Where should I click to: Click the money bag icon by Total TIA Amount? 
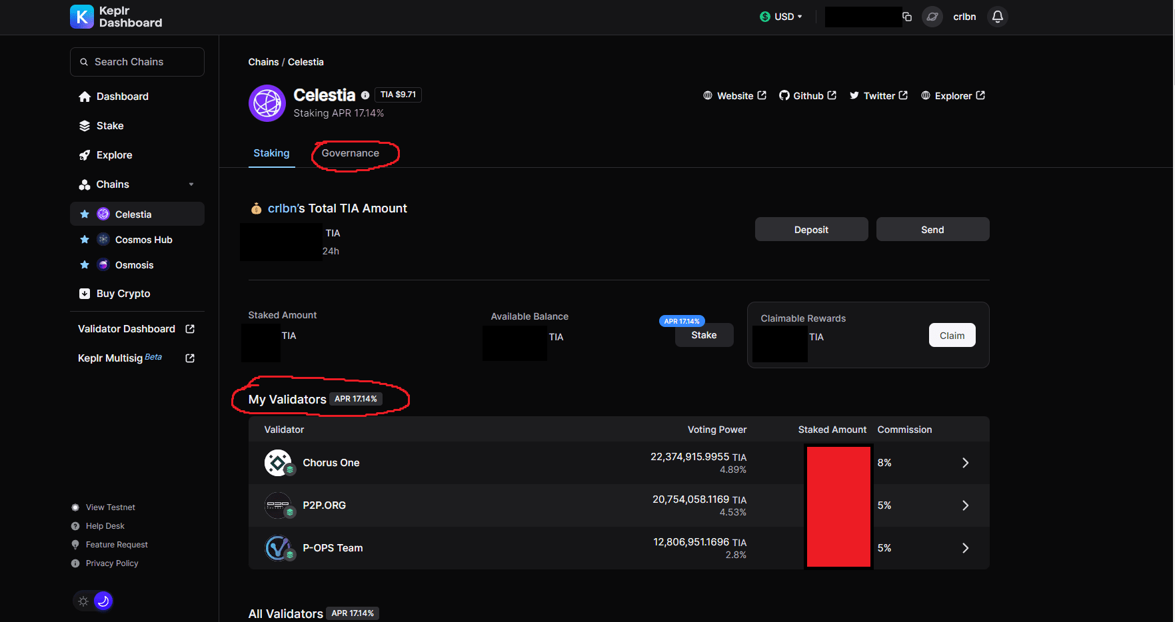pos(256,208)
